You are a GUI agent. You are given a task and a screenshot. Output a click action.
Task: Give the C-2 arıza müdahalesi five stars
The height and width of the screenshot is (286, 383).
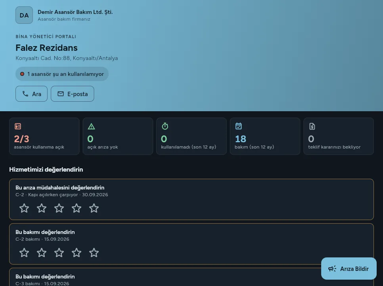pos(94,209)
